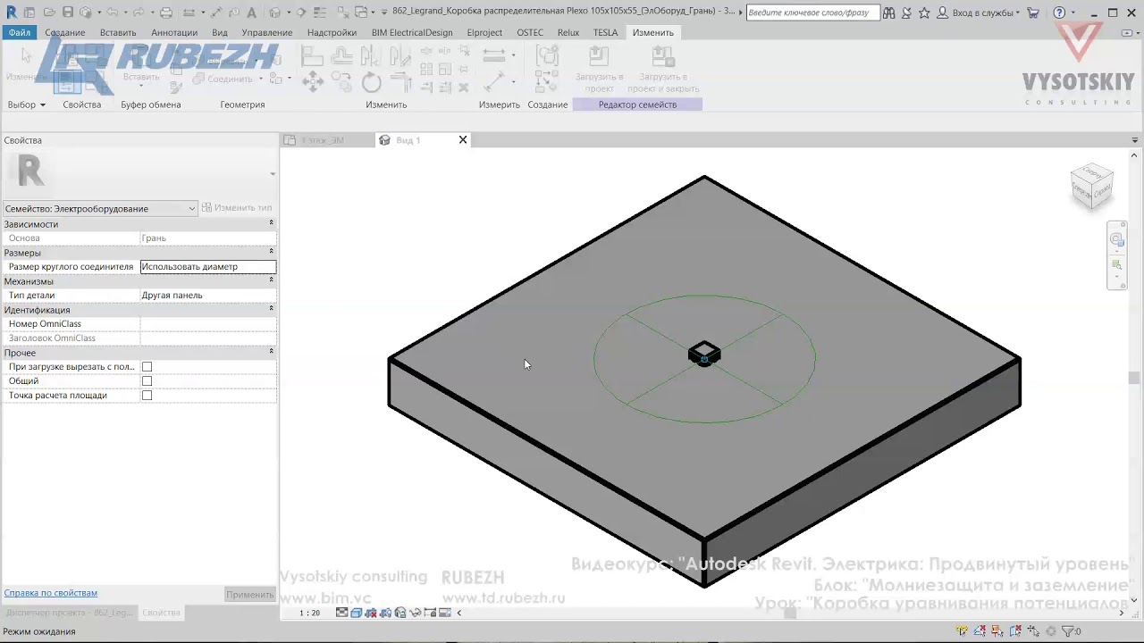This screenshot has height=643, width=1144.
Task: Click the Print icon in quick access toolbar
Action: [166, 13]
